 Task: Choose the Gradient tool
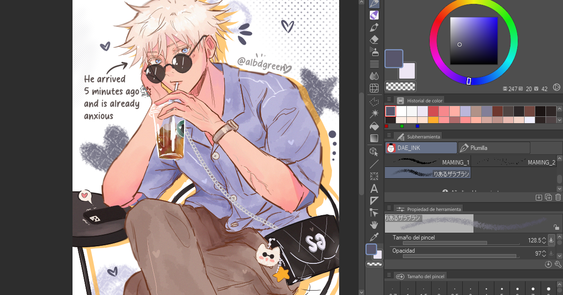(374, 138)
